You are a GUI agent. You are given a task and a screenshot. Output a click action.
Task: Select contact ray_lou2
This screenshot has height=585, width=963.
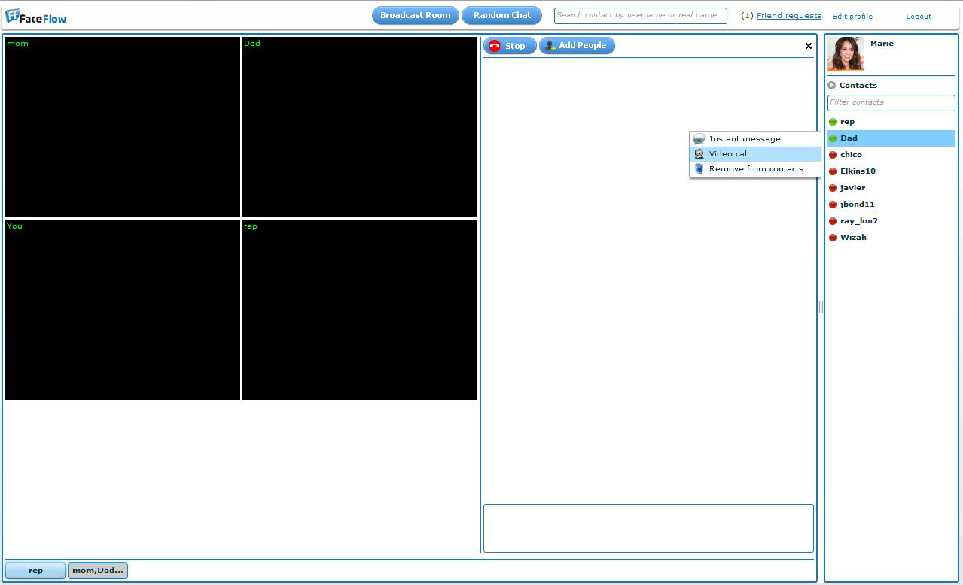(891, 221)
